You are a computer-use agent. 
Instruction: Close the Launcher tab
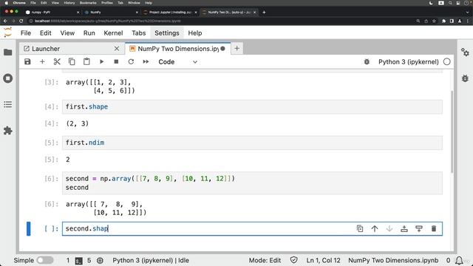coord(117,49)
